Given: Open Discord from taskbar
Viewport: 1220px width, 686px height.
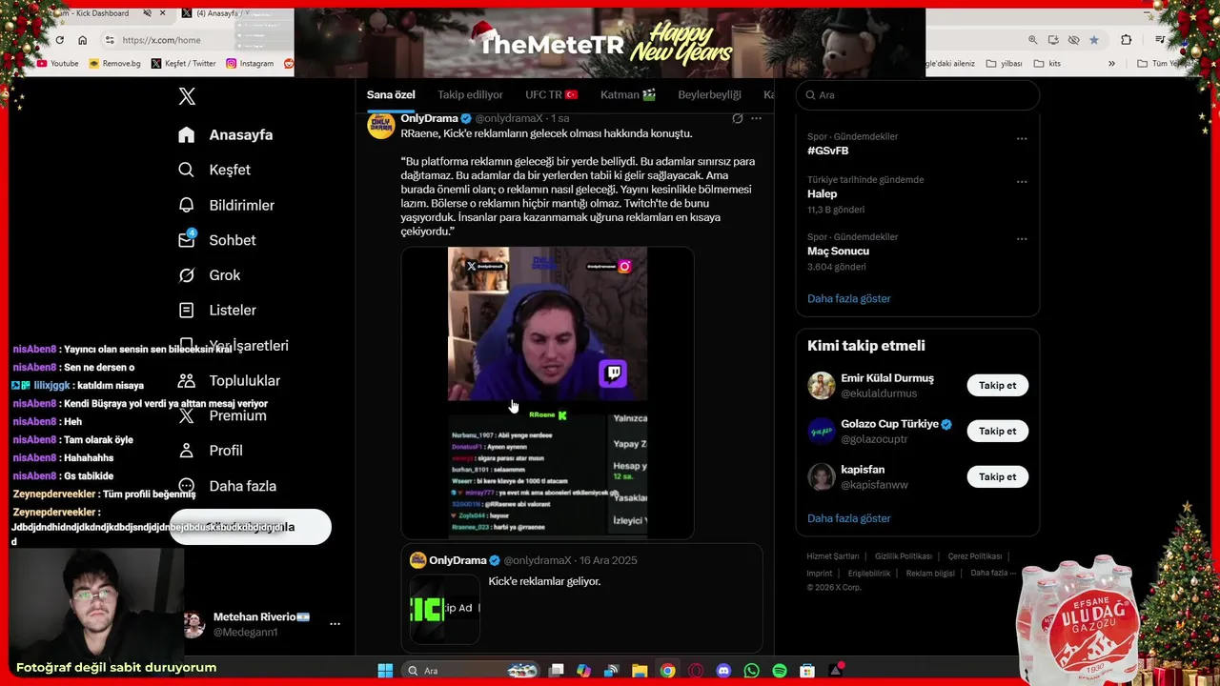Looking at the screenshot, I should coord(723,671).
